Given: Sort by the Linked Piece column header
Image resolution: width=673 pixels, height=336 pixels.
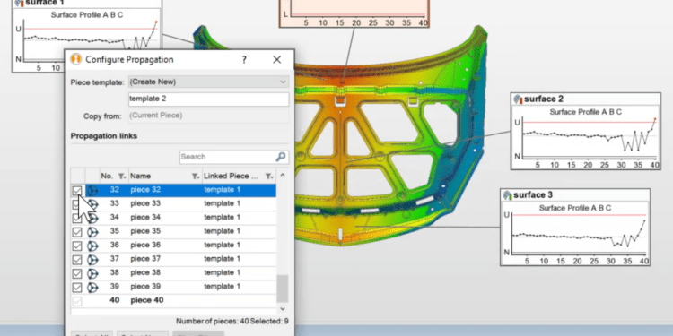Looking at the screenshot, I should [230, 177].
